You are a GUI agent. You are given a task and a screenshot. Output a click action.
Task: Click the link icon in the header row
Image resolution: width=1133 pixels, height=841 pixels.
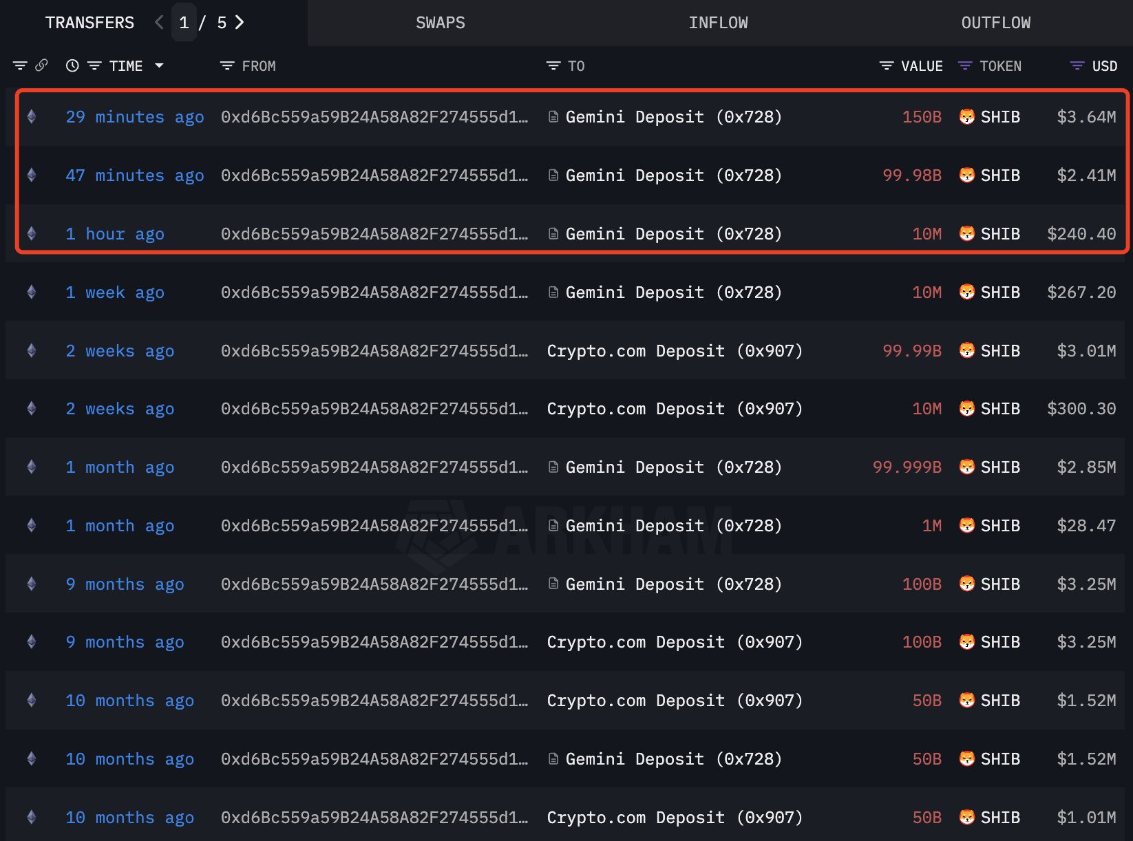click(42, 65)
